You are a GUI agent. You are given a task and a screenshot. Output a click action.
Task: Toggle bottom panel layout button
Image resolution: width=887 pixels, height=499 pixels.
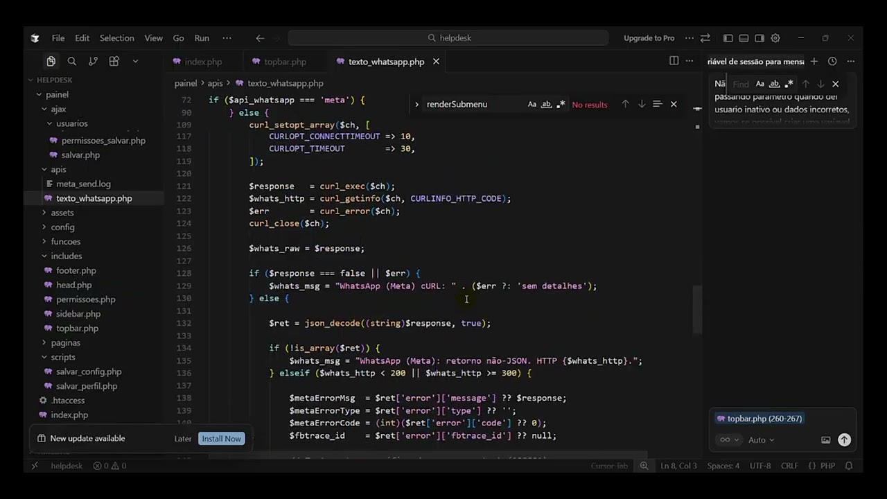pyautogui.click(x=744, y=38)
